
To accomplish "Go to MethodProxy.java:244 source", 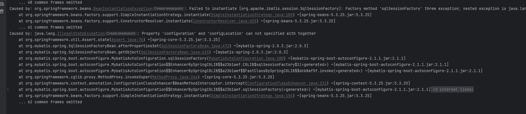I will (x=175, y=77).
